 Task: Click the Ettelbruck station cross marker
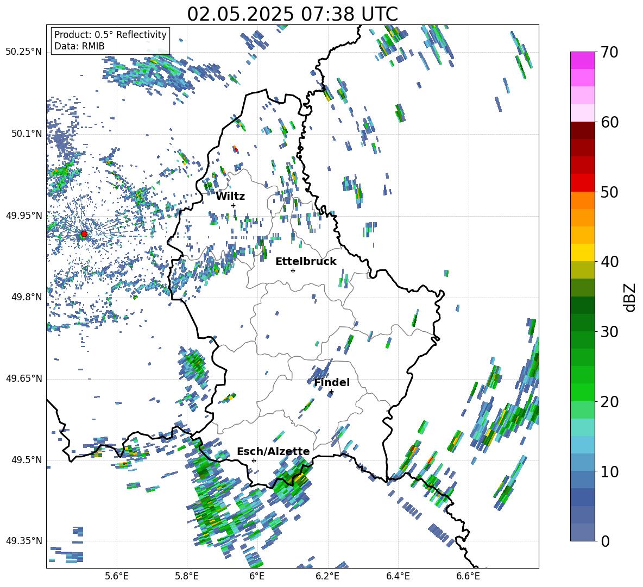(293, 270)
